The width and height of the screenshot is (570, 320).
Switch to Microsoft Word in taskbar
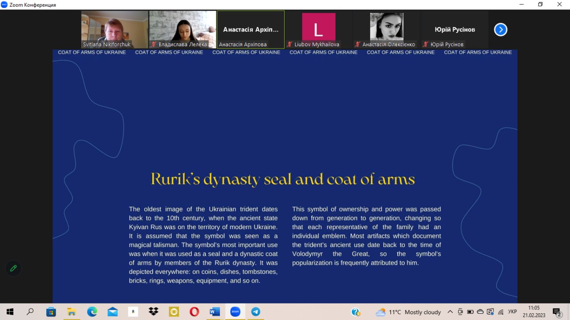coord(215,312)
